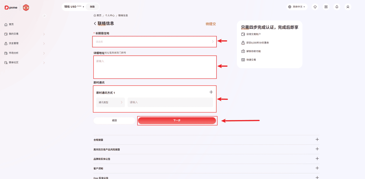Open the 简体中文 language dropdown
Screen dimensions: 365x179
click(297, 7)
